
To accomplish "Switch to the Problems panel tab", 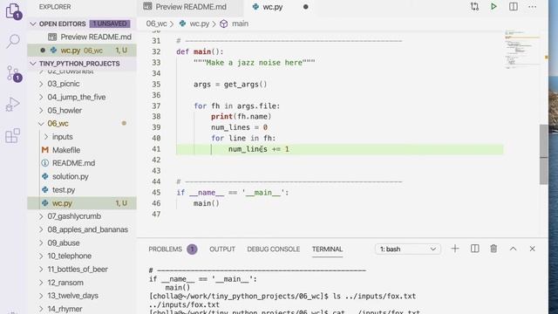I will (x=165, y=249).
